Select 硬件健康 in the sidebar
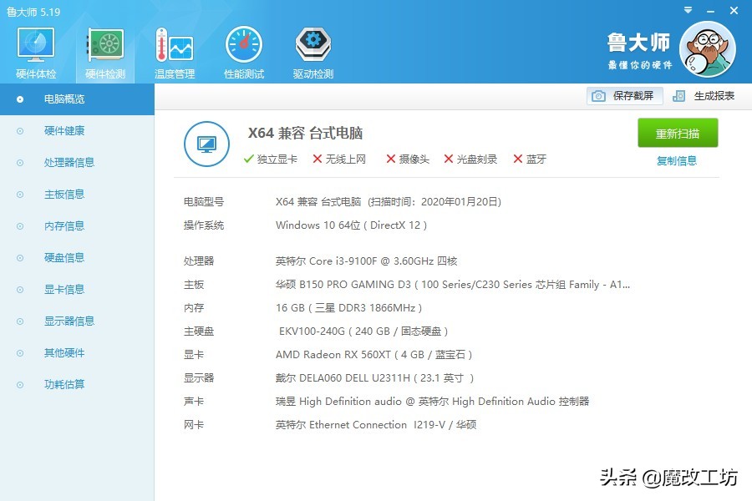Viewport: 752px width, 501px height. coord(64,130)
